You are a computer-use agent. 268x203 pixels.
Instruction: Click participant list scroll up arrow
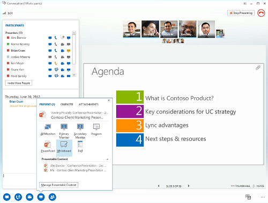74,33
